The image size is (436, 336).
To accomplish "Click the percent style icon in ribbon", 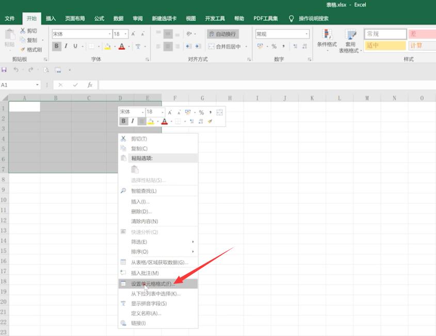I will tap(274, 46).
